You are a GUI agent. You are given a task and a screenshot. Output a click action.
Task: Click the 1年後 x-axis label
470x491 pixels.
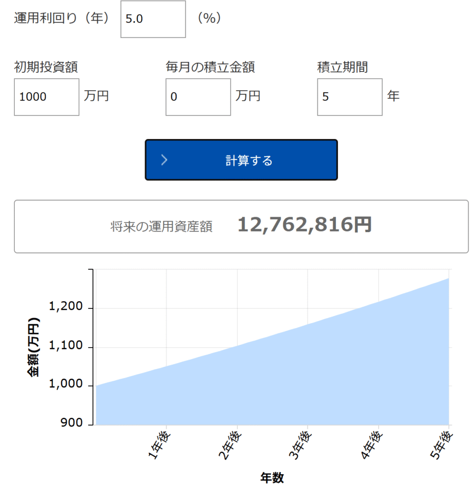coord(160,446)
